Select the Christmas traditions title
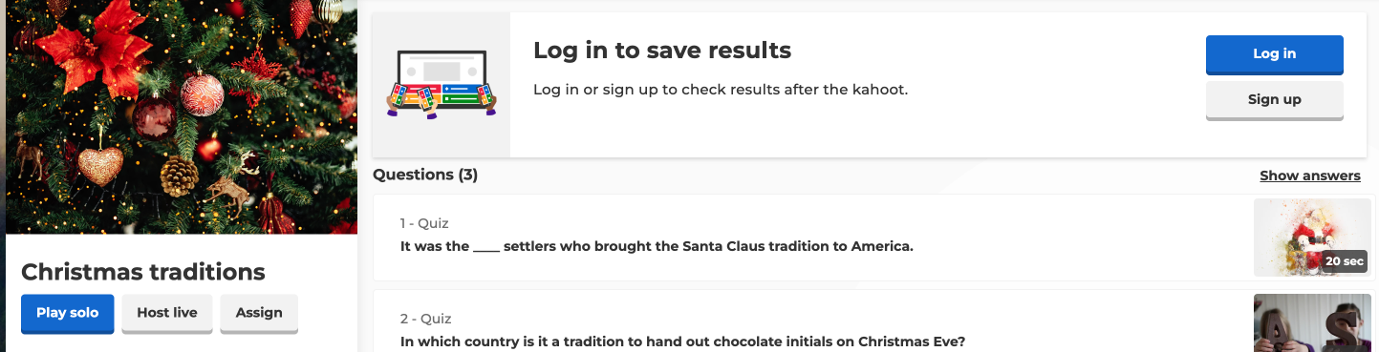This screenshot has height=352, width=1379. (143, 272)
